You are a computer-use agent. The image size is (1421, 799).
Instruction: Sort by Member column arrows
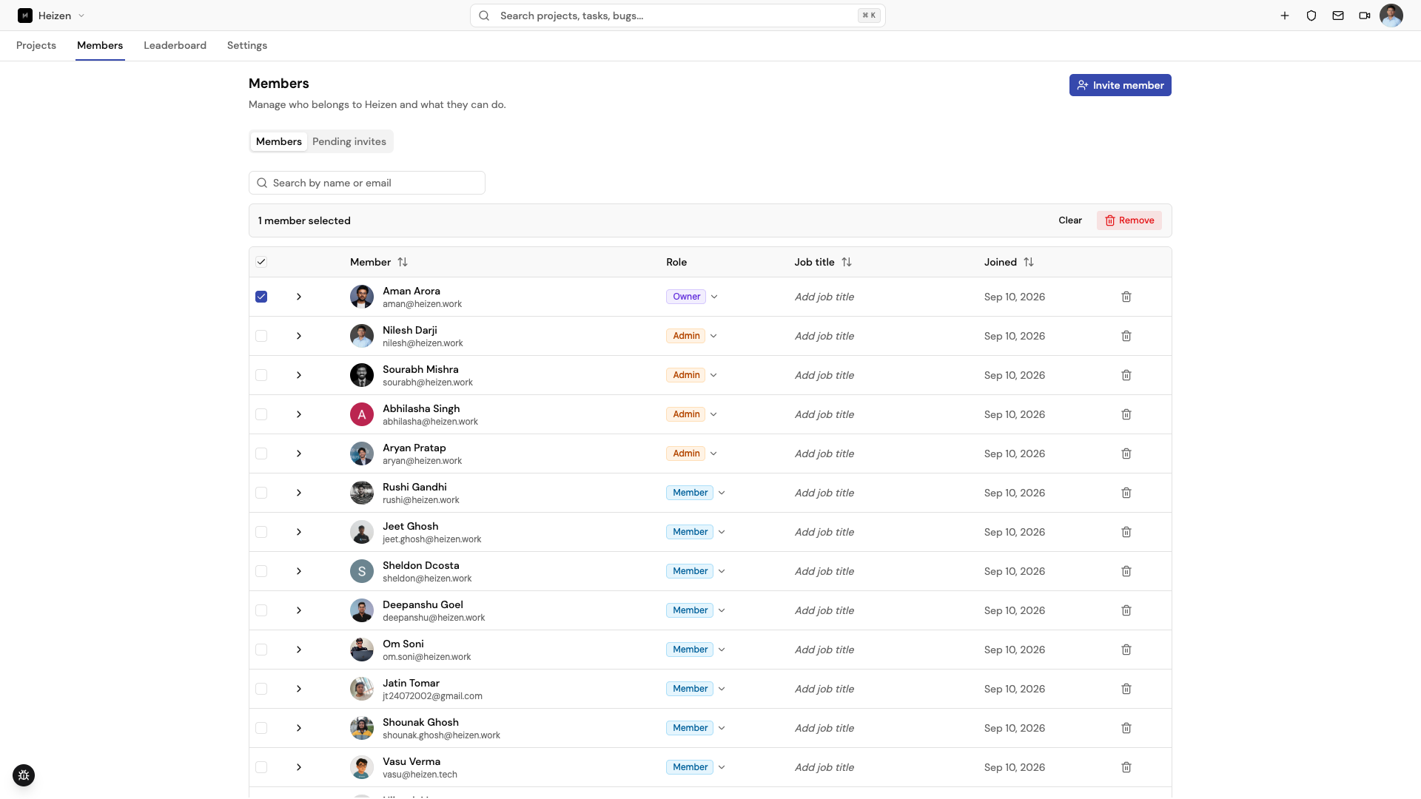[x=403, y=262]
